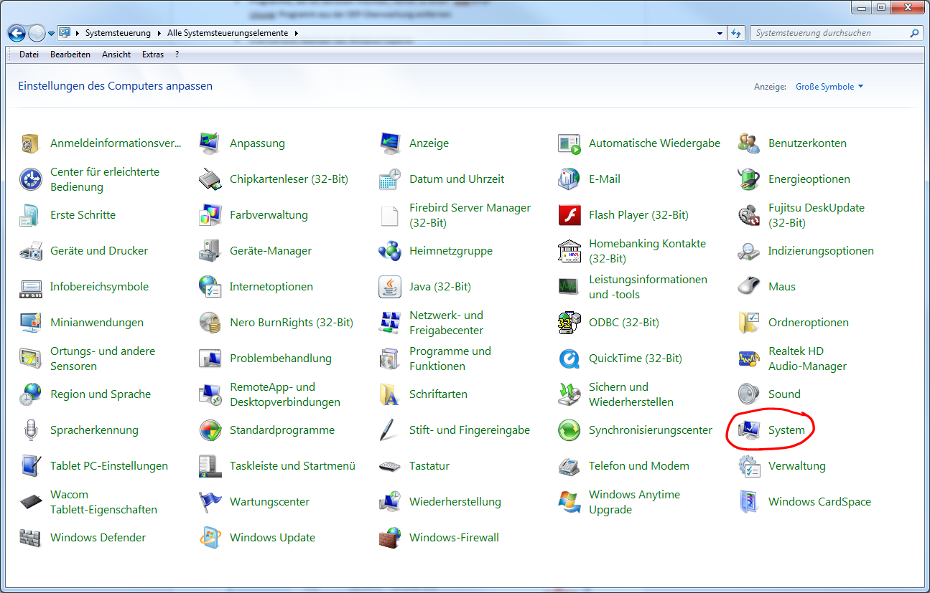Click the Systemsteuerung breadcrumb in address bar

[x=118, y=33]
